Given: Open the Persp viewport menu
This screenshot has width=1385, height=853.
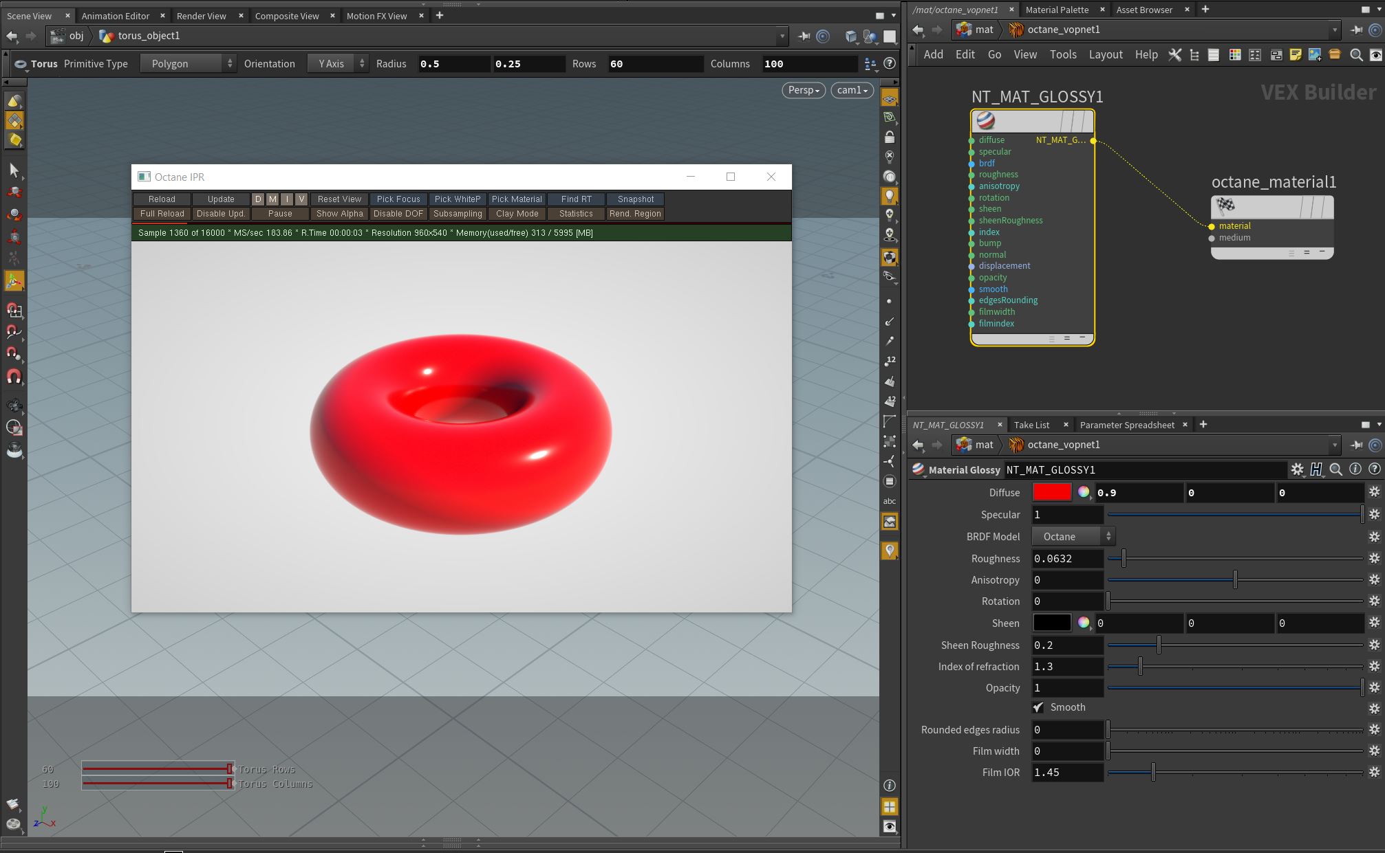Looking at the screenshot, I should pos(803,90).
